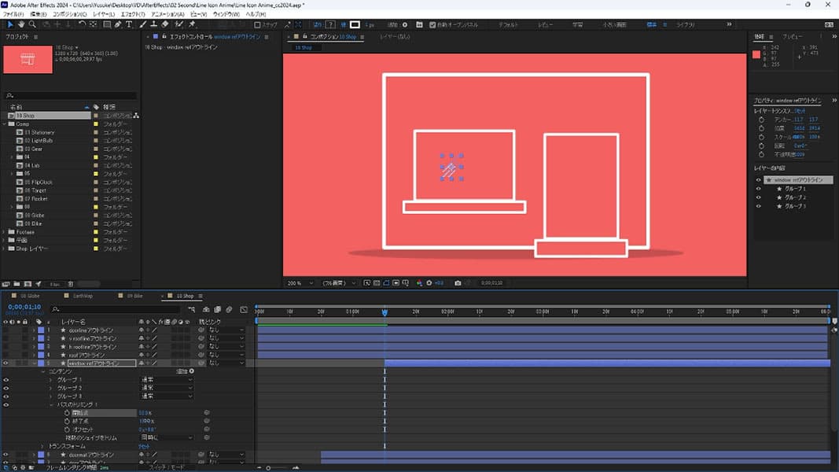The height and width of the screenshot is (472, 839).
Task: Open the blend mode dropdown for グループ 2
Action: pyautogui.click(x=166, y=388)
